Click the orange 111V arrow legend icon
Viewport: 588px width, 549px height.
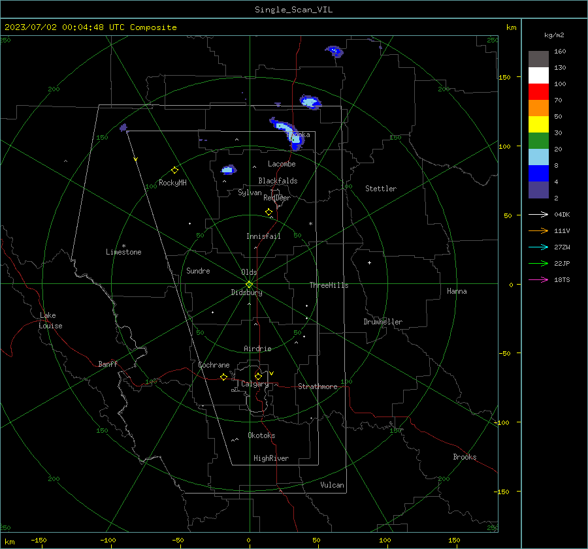[x=538, y=231]
